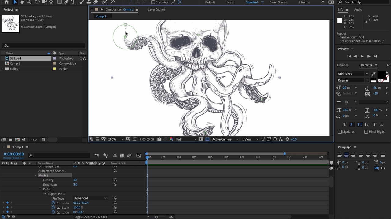
Task: Open the Arial Black font family dropdown
Action: (x=353, y=74)
